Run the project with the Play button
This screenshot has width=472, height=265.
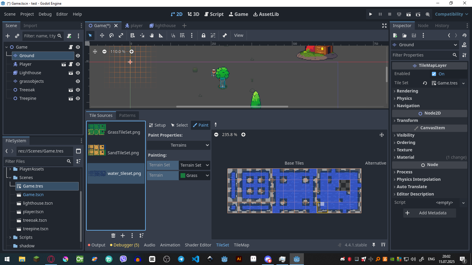[x=371, y=14]
